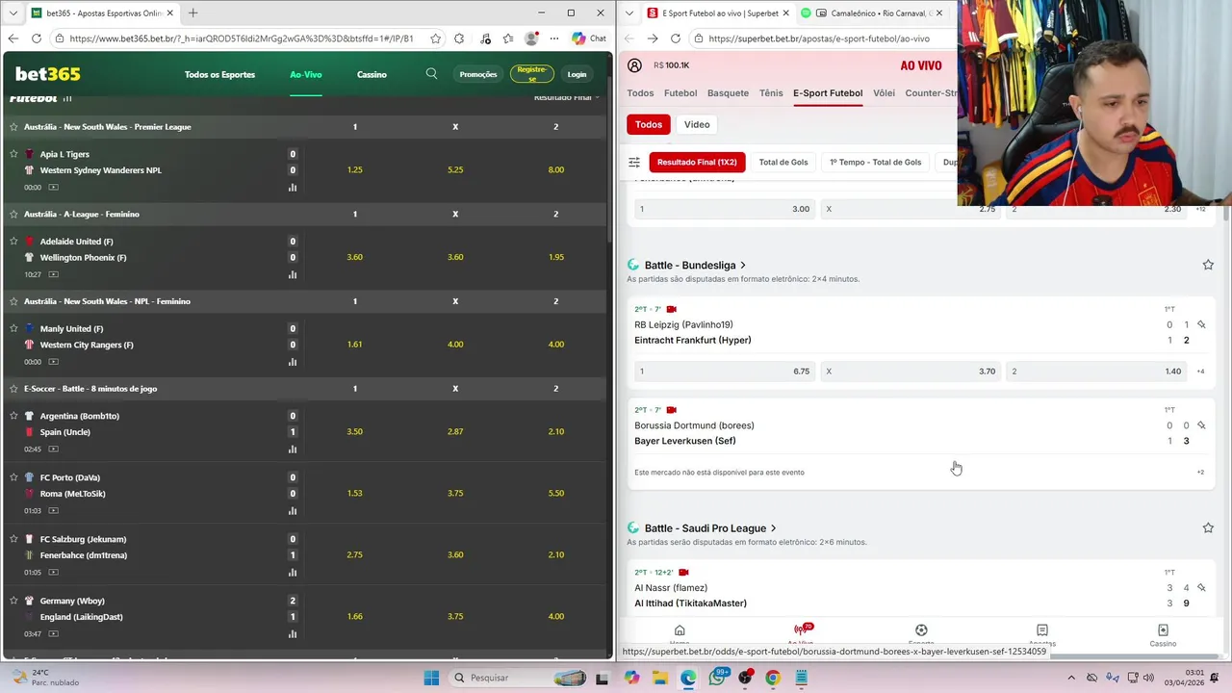The height and width of the screenshot is (693, 1232).
Task: Open Superbet account profile icon
Action: 634,65
